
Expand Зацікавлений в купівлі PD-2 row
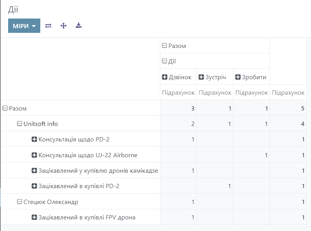75,186
